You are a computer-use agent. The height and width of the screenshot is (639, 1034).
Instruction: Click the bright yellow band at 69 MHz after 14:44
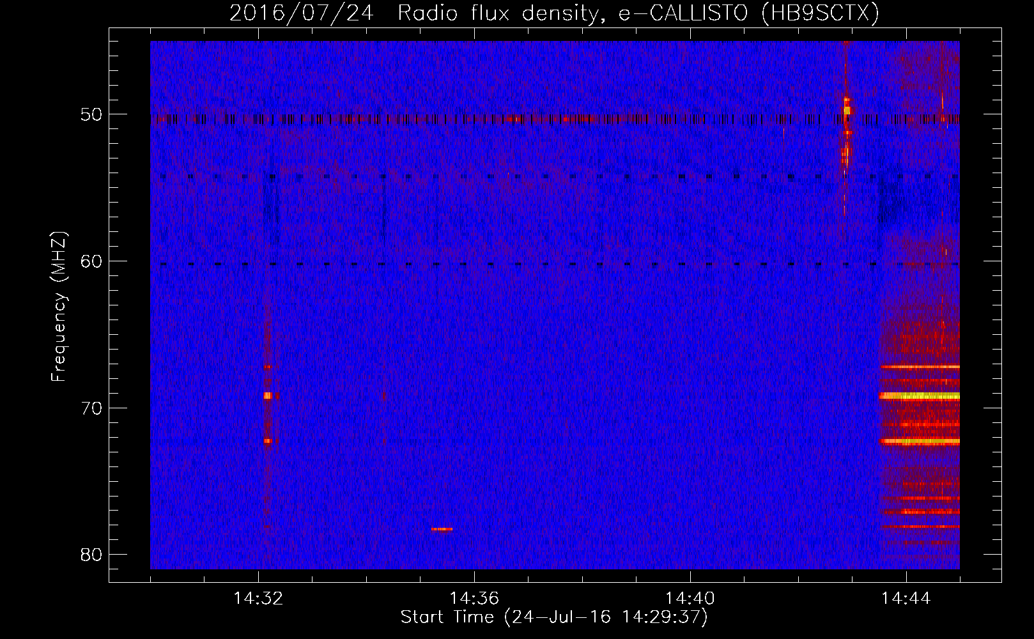pos(920,396)
